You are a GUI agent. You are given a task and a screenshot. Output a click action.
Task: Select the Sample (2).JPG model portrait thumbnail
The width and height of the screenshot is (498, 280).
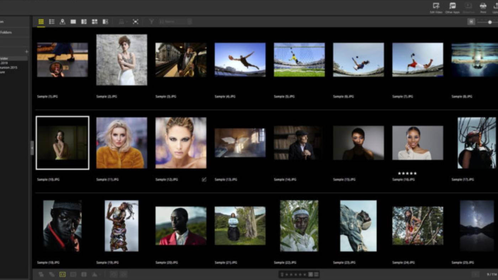(x=122, y=60)
